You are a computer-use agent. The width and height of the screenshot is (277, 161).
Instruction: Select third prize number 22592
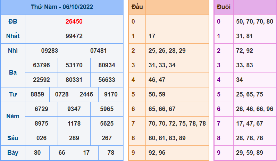(42, 80)
